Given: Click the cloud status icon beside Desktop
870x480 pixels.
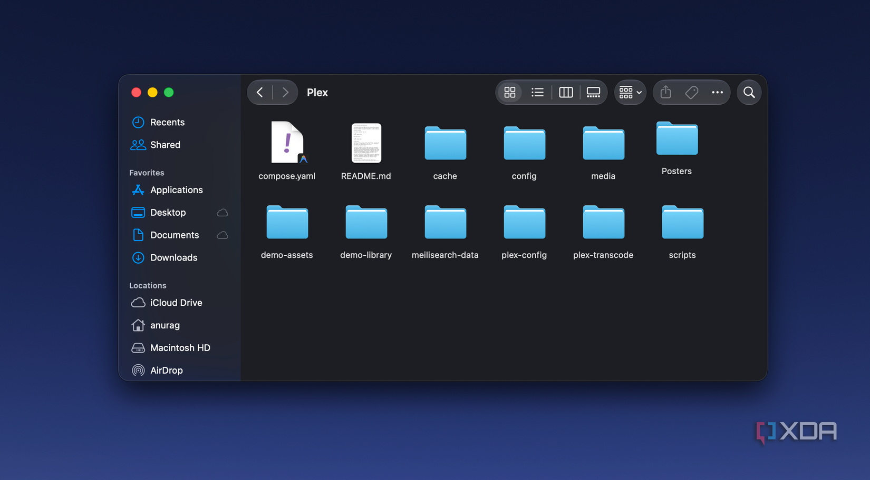Looking at the screenshot, I should point(223,213).
